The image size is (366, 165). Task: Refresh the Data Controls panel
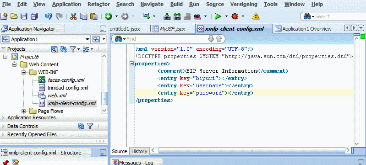81,126
